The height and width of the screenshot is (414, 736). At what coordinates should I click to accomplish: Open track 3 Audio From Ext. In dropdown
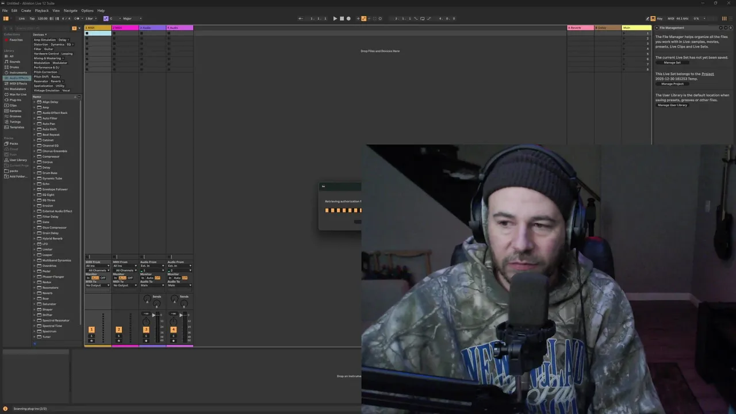152,266
